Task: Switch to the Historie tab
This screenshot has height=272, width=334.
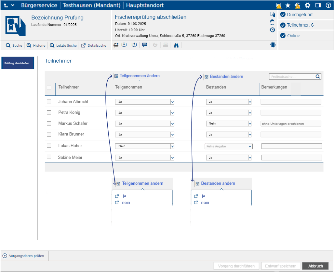Action: (36, 45)
